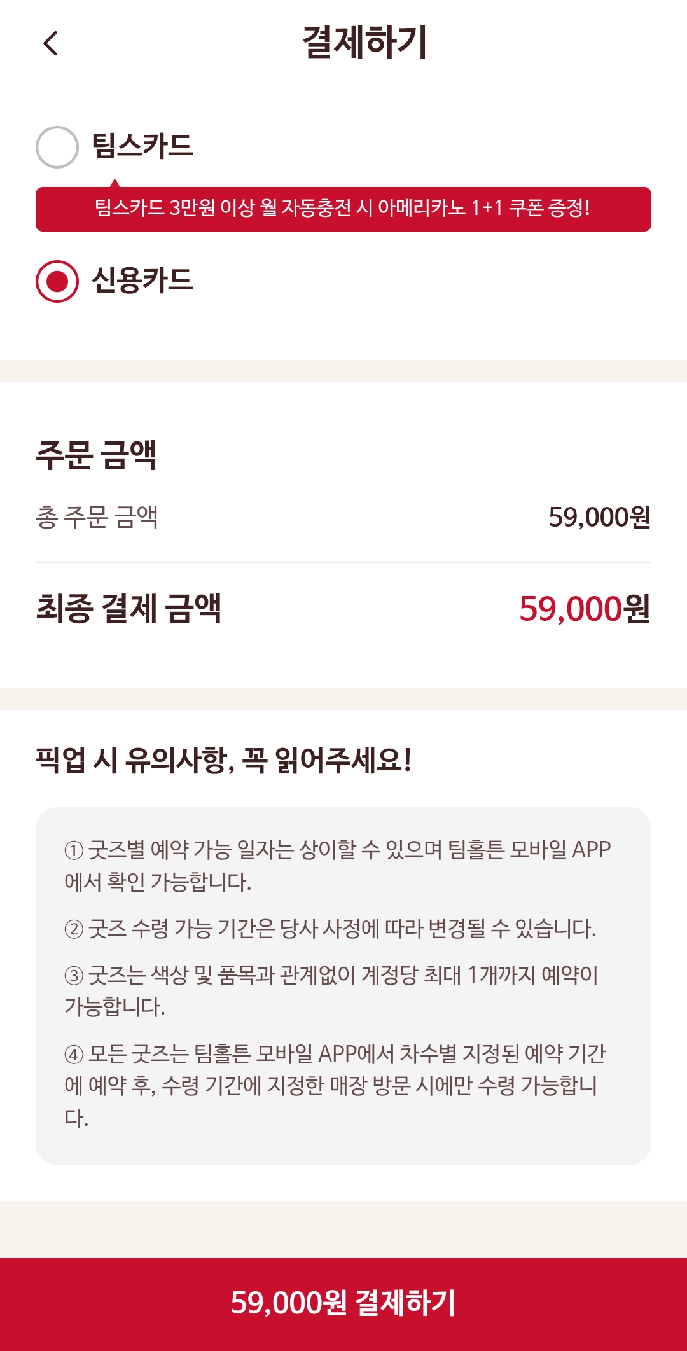Tap the 팀스카드 payment label text
The height and width of the screenshot is (1351, 687).
click(x=142, y=146)
